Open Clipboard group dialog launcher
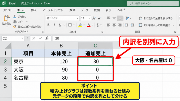The height and width of the screenshot is (101, 180). [x=42, y=32]
